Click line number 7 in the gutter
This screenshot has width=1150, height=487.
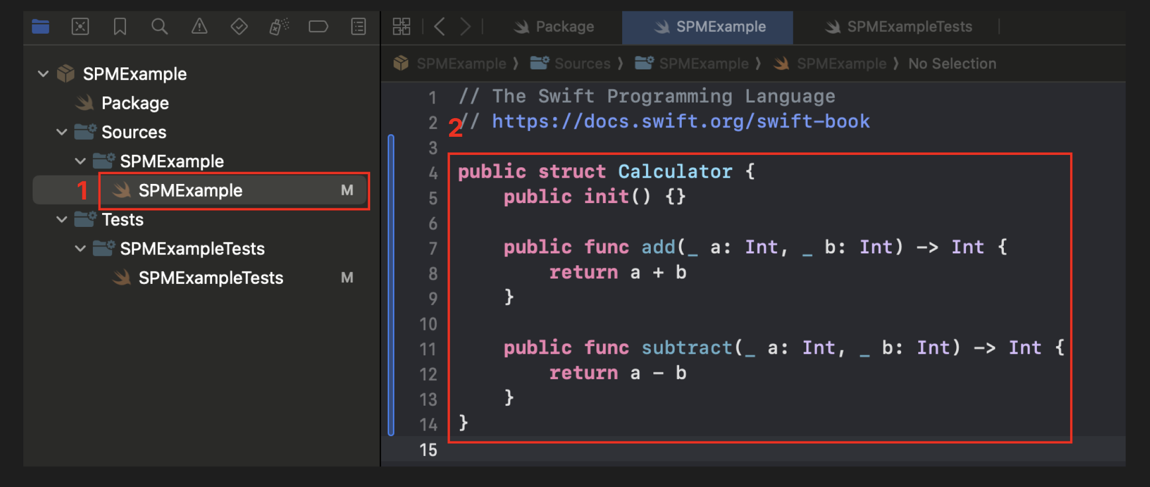point(433,248)
